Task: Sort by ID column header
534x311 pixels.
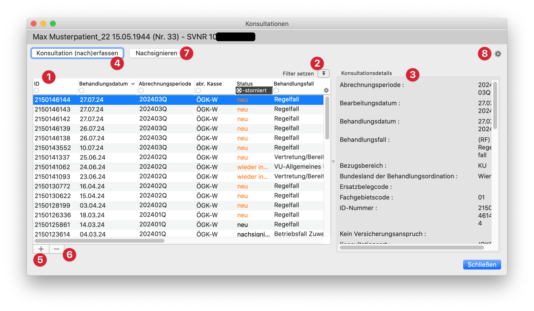Action: [x=37, y=84]
